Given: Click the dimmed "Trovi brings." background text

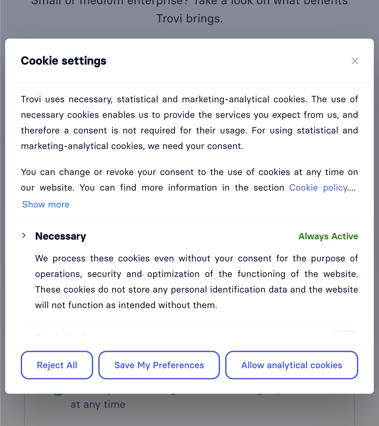Looking at the screenshot, I should (x=189, y=19).
